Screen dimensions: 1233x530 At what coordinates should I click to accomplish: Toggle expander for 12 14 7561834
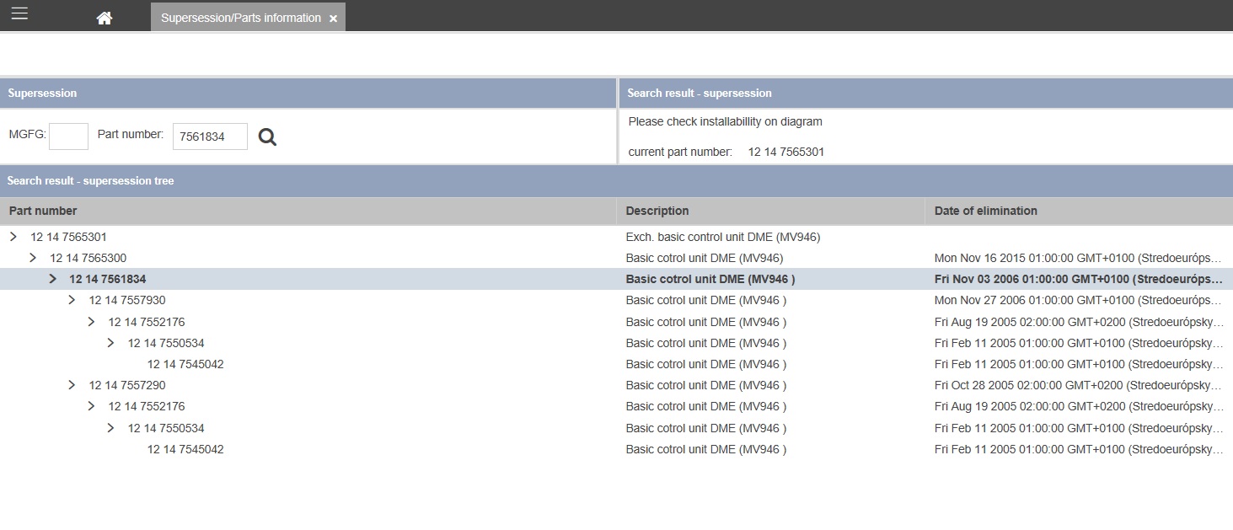coord(52,279)
